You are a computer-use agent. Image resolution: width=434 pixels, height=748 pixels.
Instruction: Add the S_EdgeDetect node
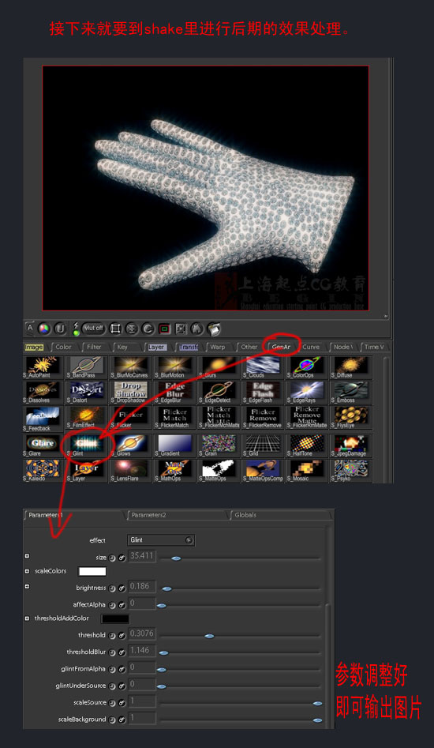point(219,392)
